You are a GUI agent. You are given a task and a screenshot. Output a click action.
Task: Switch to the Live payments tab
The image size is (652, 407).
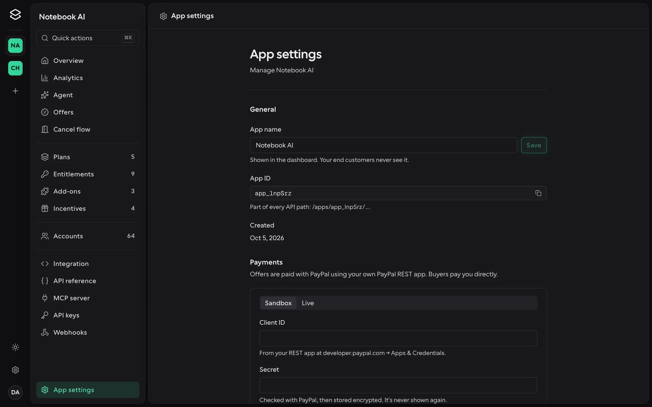click(308, 303)
